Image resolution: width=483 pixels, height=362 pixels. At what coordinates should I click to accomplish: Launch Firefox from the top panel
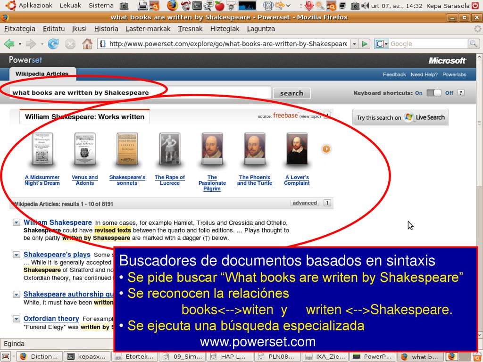point(173,5)
